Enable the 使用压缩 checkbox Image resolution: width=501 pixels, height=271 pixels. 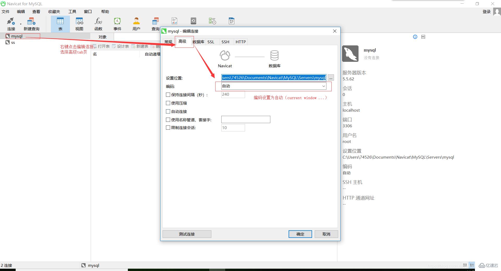(168, 103)
